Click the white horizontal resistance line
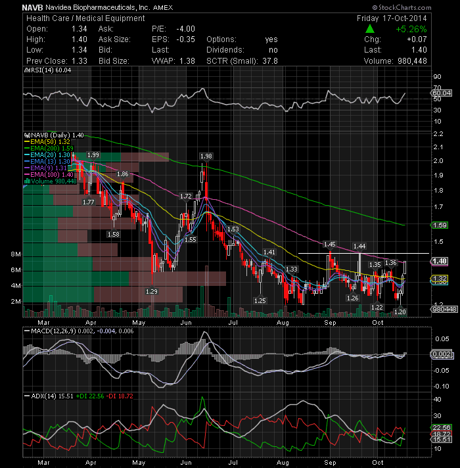Viewport: 460px width, 468px height. [x=363, y=254]
